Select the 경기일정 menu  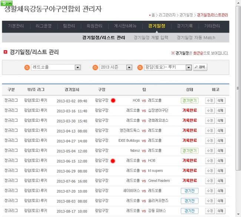(156, 26)
